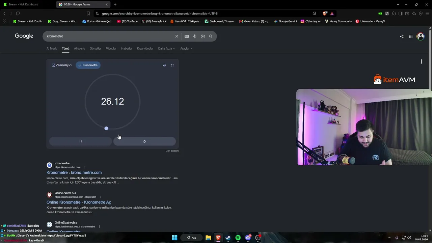Select the Kronometre tab in widget
This screenshot has width=432, height=243.
point(88,65)
